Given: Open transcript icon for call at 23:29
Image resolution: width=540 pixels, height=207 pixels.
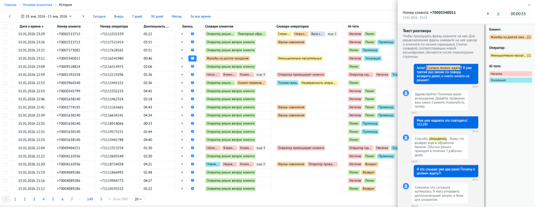Looking at the screenshot, I should coord(192,34).
